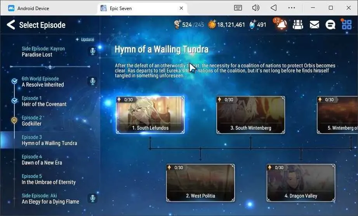Maximize the emulator window

pos(330,8)
